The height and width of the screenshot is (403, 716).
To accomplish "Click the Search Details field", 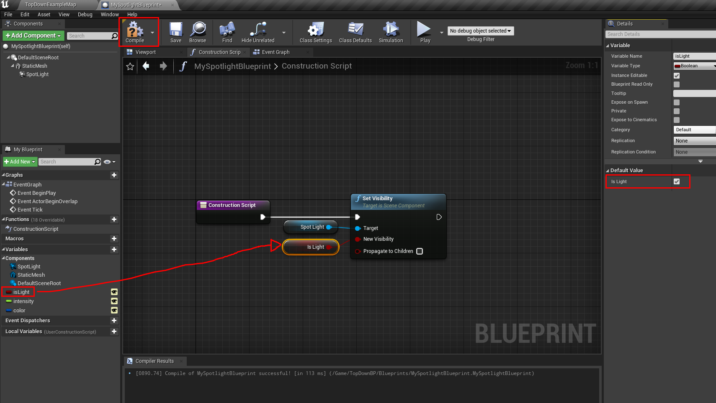I will [x=661, y=34].
